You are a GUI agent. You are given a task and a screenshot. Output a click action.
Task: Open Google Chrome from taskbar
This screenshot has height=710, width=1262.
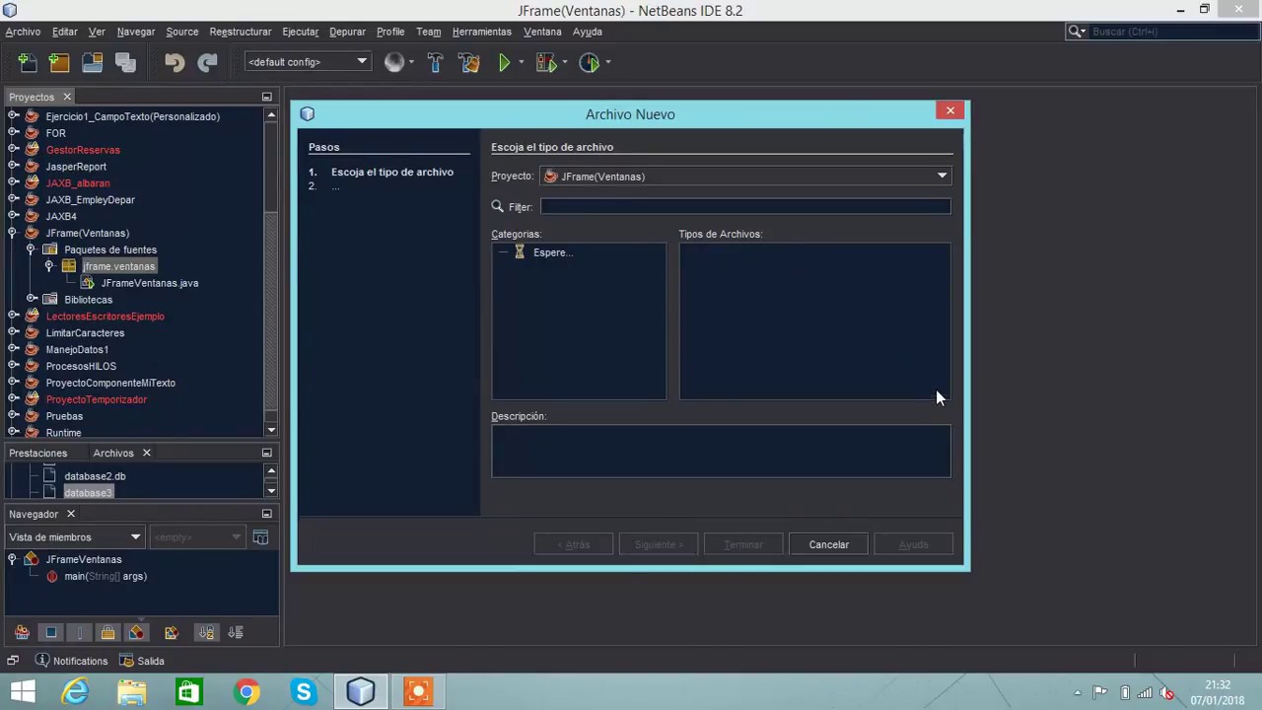pyautogui.click(x=246, y=692)
